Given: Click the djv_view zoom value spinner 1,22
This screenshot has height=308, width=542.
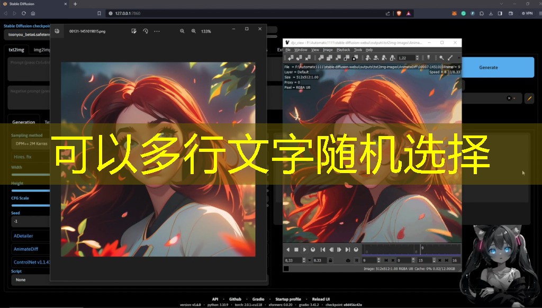Looking at the screenshot, I should pyautogui.click(x=408, y=58).
